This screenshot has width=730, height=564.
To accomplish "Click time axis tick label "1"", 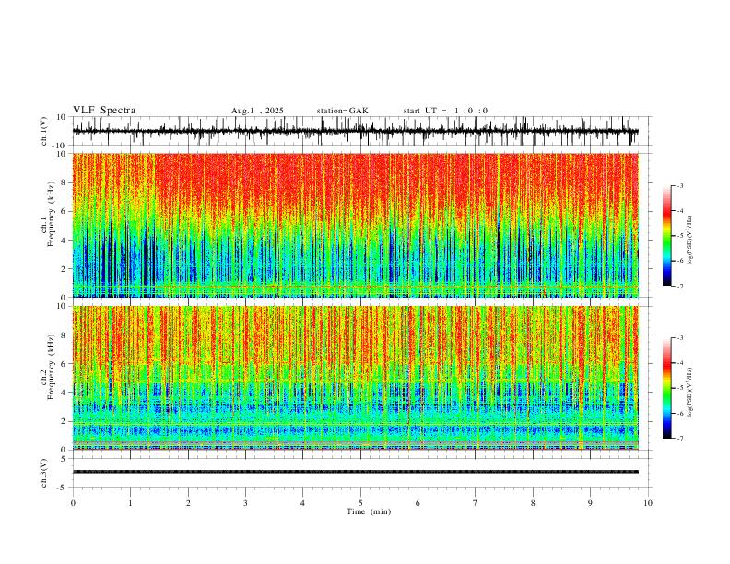I will 130,503.
